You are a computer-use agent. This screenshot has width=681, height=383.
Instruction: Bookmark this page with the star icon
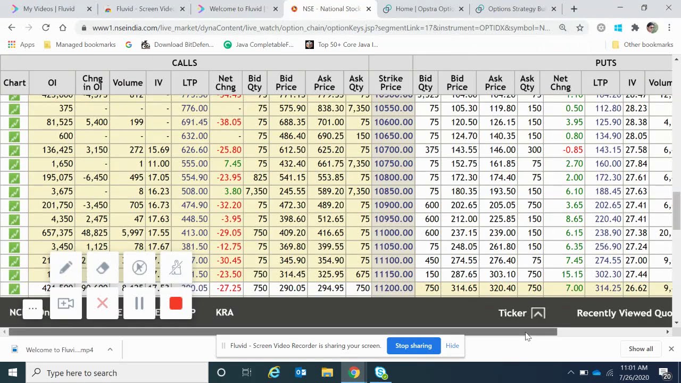(x=580, y=28)
